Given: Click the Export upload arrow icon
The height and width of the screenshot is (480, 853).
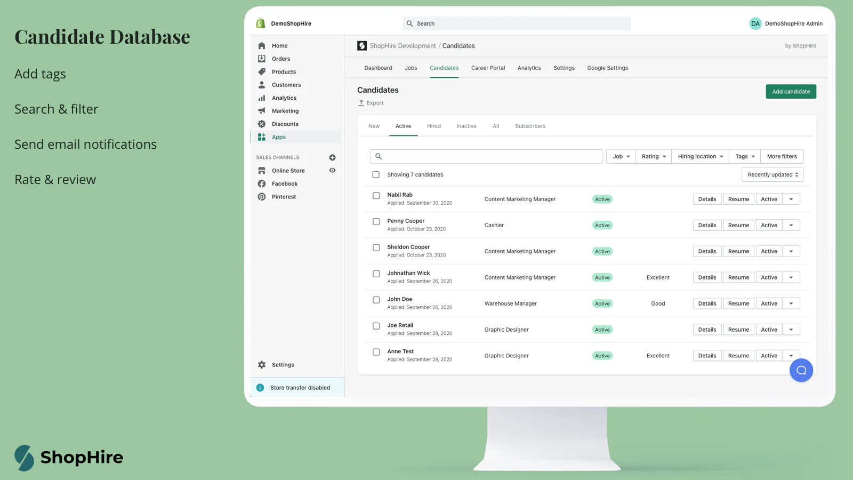Looking at the screenshot, I should 361,103.
